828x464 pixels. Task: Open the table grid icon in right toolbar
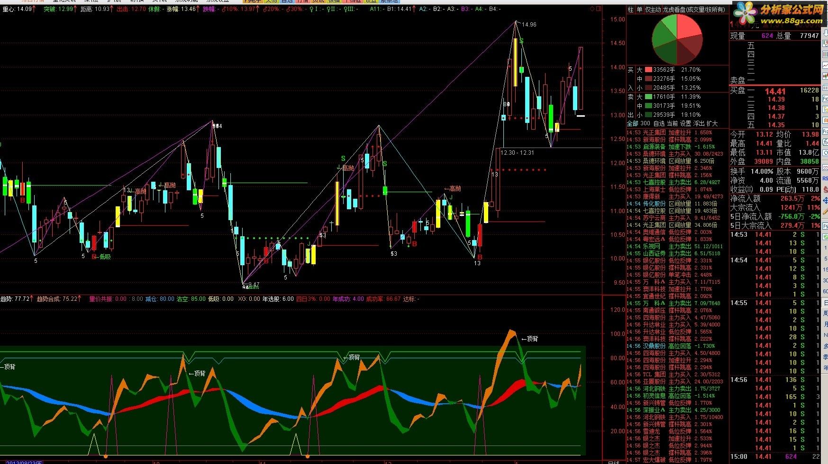coord(825,54)
